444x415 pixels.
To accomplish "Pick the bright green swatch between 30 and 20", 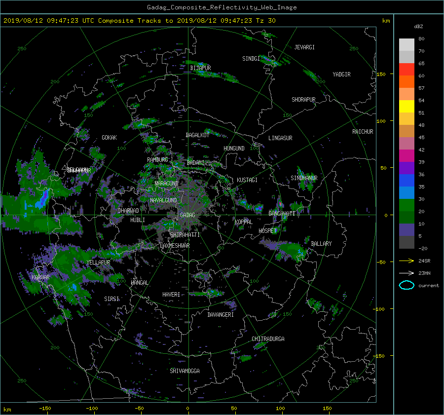I will 407,205.
